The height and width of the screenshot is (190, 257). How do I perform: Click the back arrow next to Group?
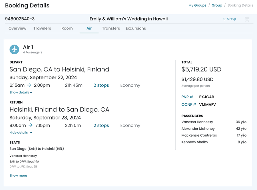tap(224, 19)
